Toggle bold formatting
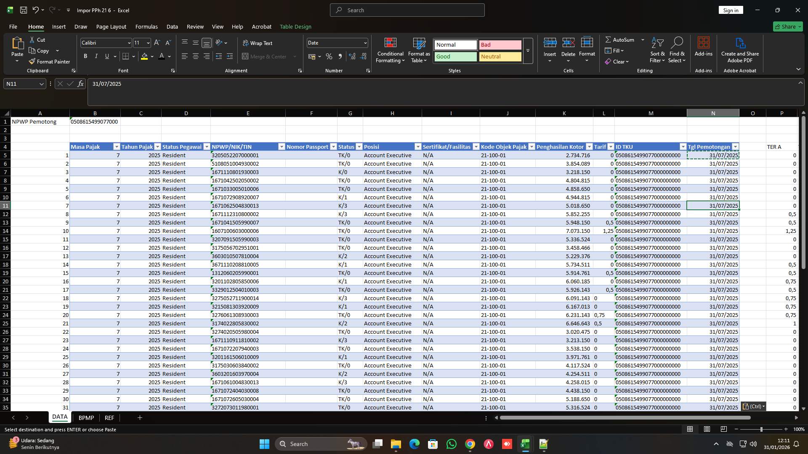This screenshot has width=808, height=454. (x=85, y=56)
